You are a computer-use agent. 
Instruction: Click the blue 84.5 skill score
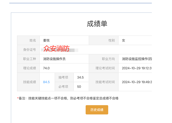pos(46,82)
